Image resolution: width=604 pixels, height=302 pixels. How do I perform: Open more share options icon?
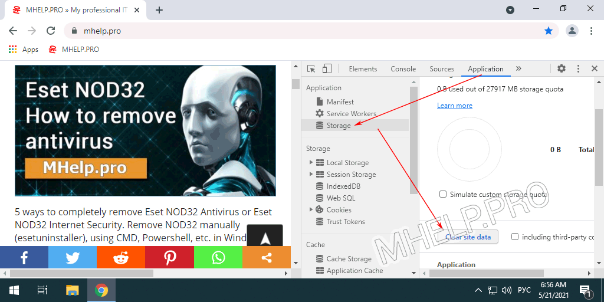(x=267, y=257)
